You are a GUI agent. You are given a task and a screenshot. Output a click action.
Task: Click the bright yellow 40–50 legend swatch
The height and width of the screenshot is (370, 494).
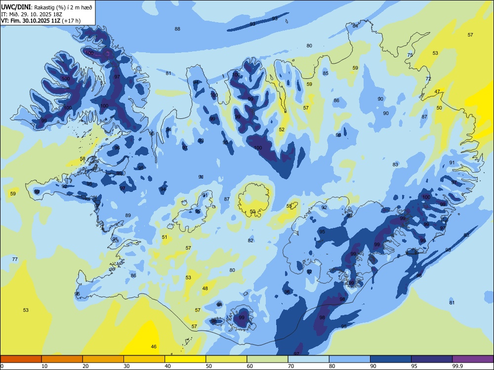pyautogui.click(x=185, y=359)
